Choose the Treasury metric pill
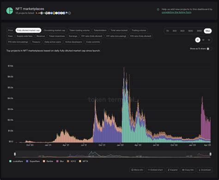The width and height of the screenshot is (219, 180). click(36, 42)
